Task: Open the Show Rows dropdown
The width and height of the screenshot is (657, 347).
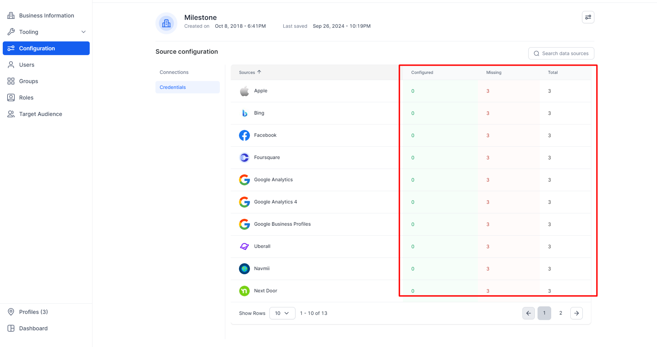Action: pos(282,313)
